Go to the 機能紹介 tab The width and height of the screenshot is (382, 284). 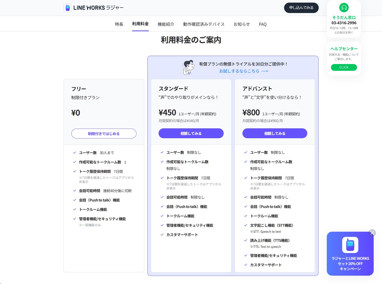166,24
